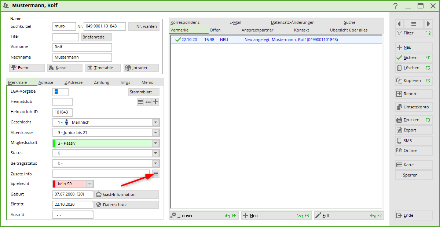This screenshot has width=440, height=227.
Task: Click the plus icon next to Heimatclub
Action: coord(155,102)
